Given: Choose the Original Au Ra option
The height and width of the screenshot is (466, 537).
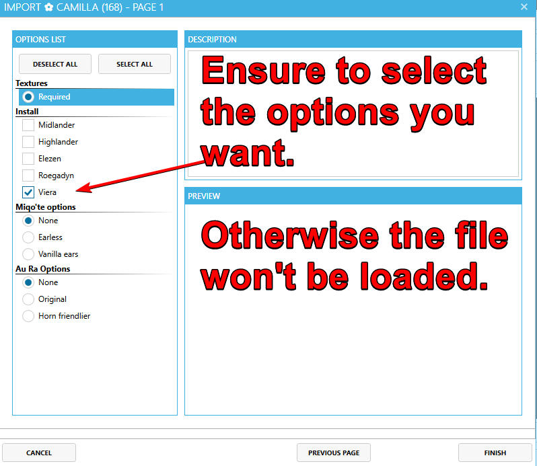Looking at the screenshot, I should (x=28, y=299).
